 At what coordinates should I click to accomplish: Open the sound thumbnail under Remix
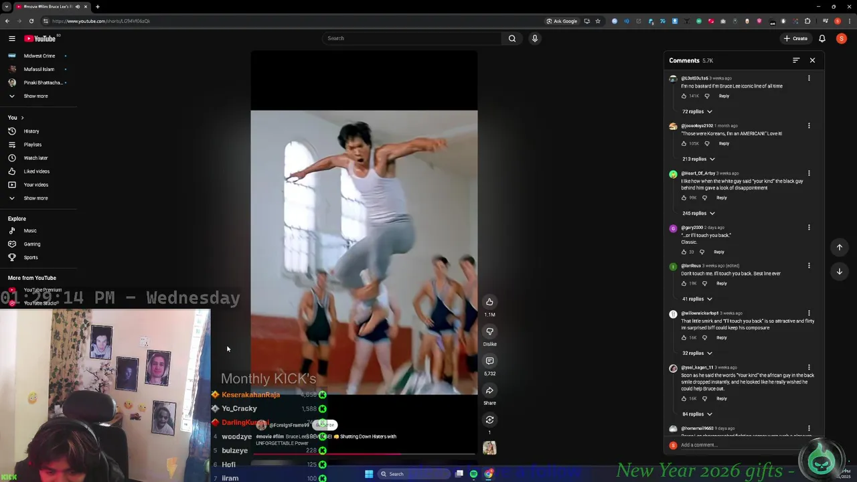point(489,449)
